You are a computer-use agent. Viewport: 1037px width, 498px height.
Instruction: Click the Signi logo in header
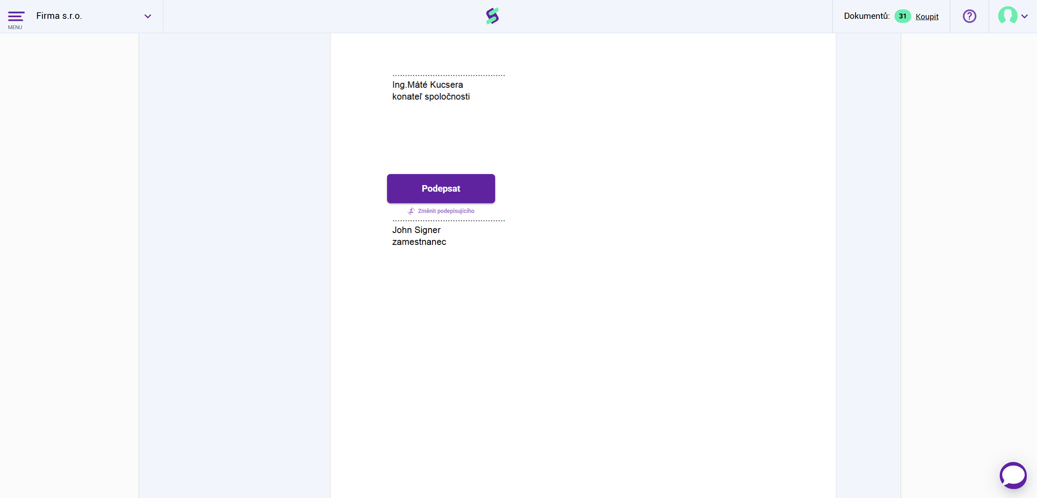pos(492,16)
